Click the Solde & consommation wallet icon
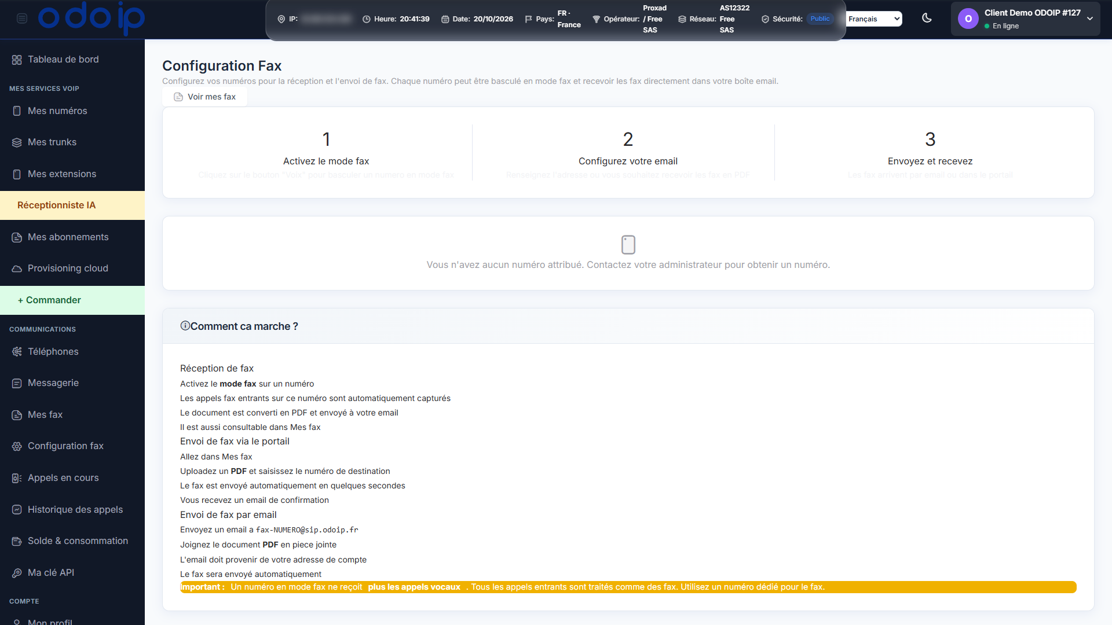This screenshot has width=1112, height=625. coord(17,541)
